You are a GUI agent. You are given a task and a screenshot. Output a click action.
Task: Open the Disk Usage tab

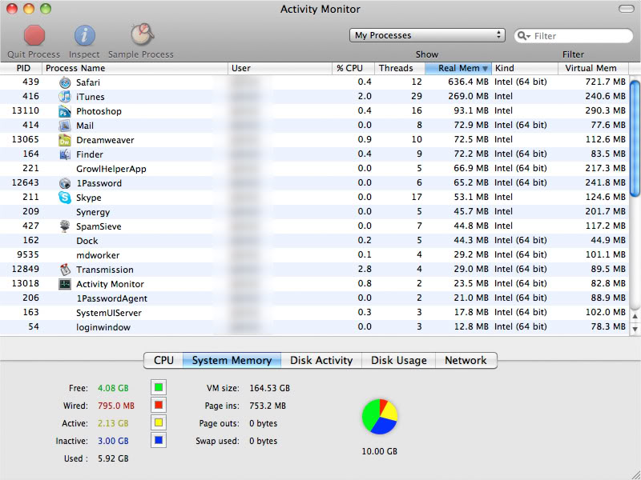click(x=398, y=361)
